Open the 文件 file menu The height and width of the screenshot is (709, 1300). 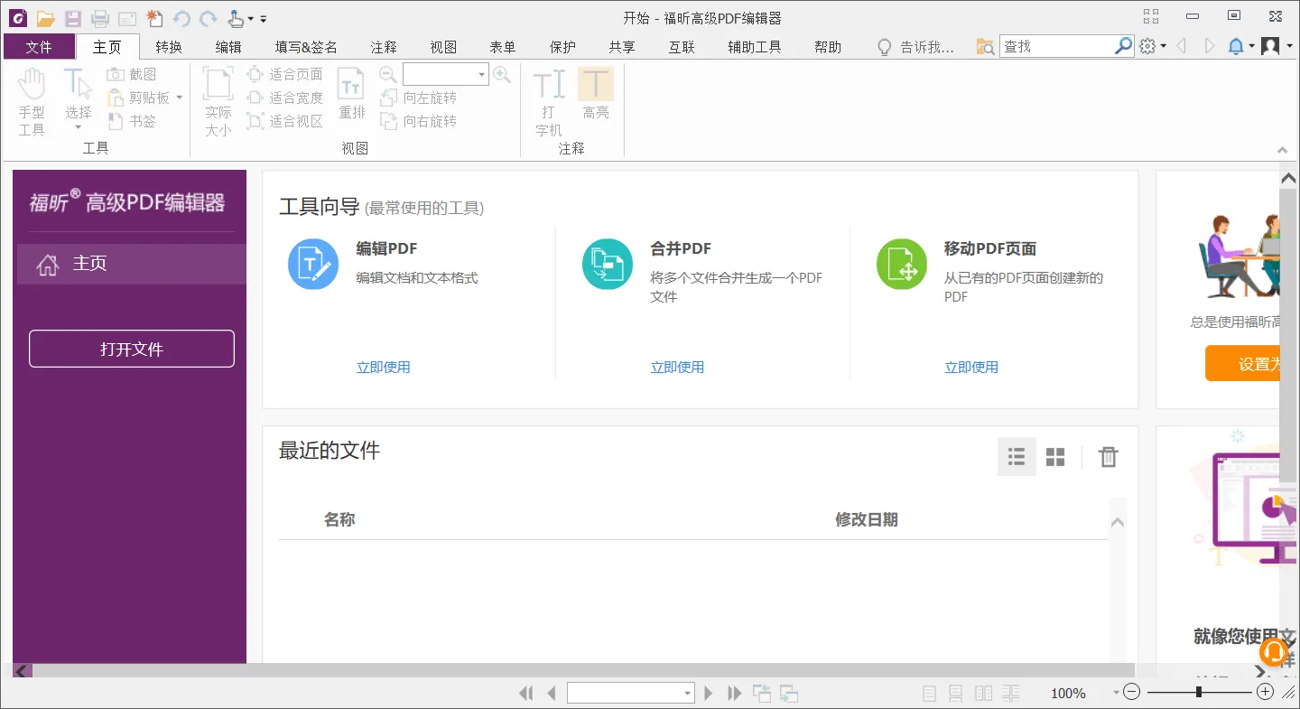pos(39,47)
